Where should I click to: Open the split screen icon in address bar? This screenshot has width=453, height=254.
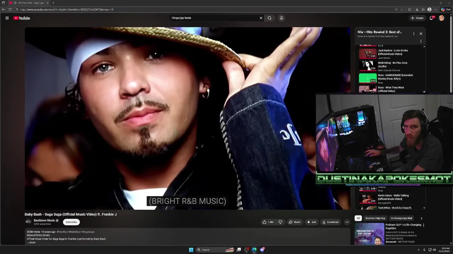click(396, 10)
